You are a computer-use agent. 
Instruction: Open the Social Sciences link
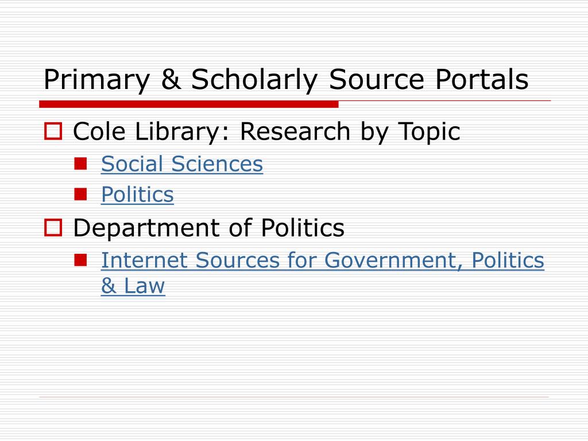coord(182,164)
